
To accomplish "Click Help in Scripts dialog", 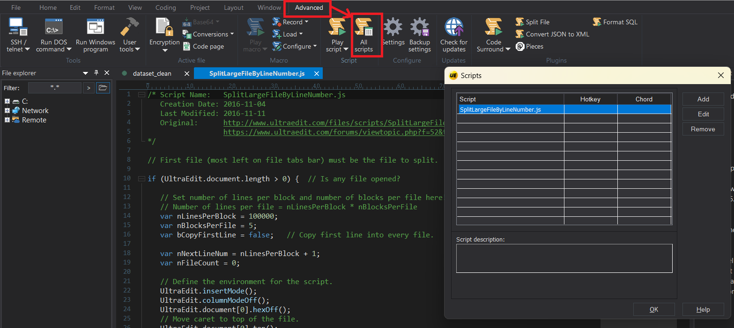I will point(703,309).
